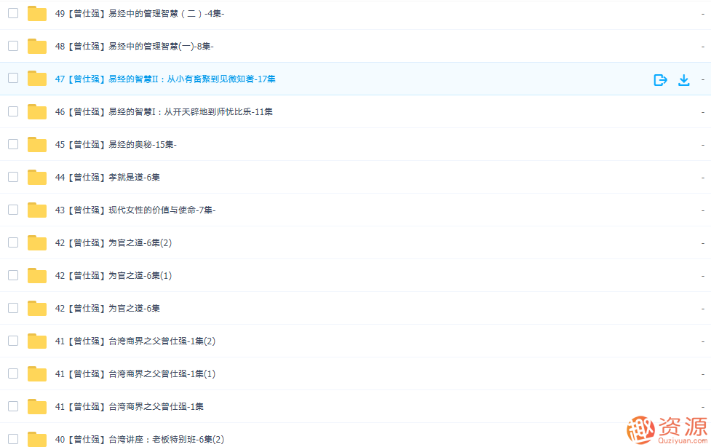Click the download icon on folder 47
The height and width of the screenshot is (447, 711).
click(683, 79)
